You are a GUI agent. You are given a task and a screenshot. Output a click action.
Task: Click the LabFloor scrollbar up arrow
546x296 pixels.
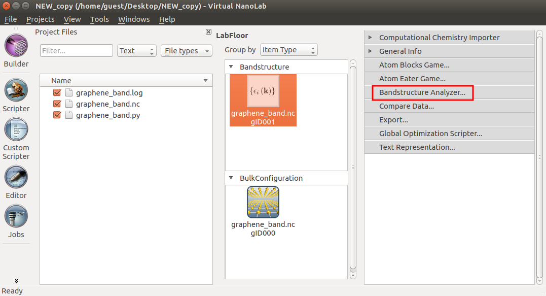[353, 63]
